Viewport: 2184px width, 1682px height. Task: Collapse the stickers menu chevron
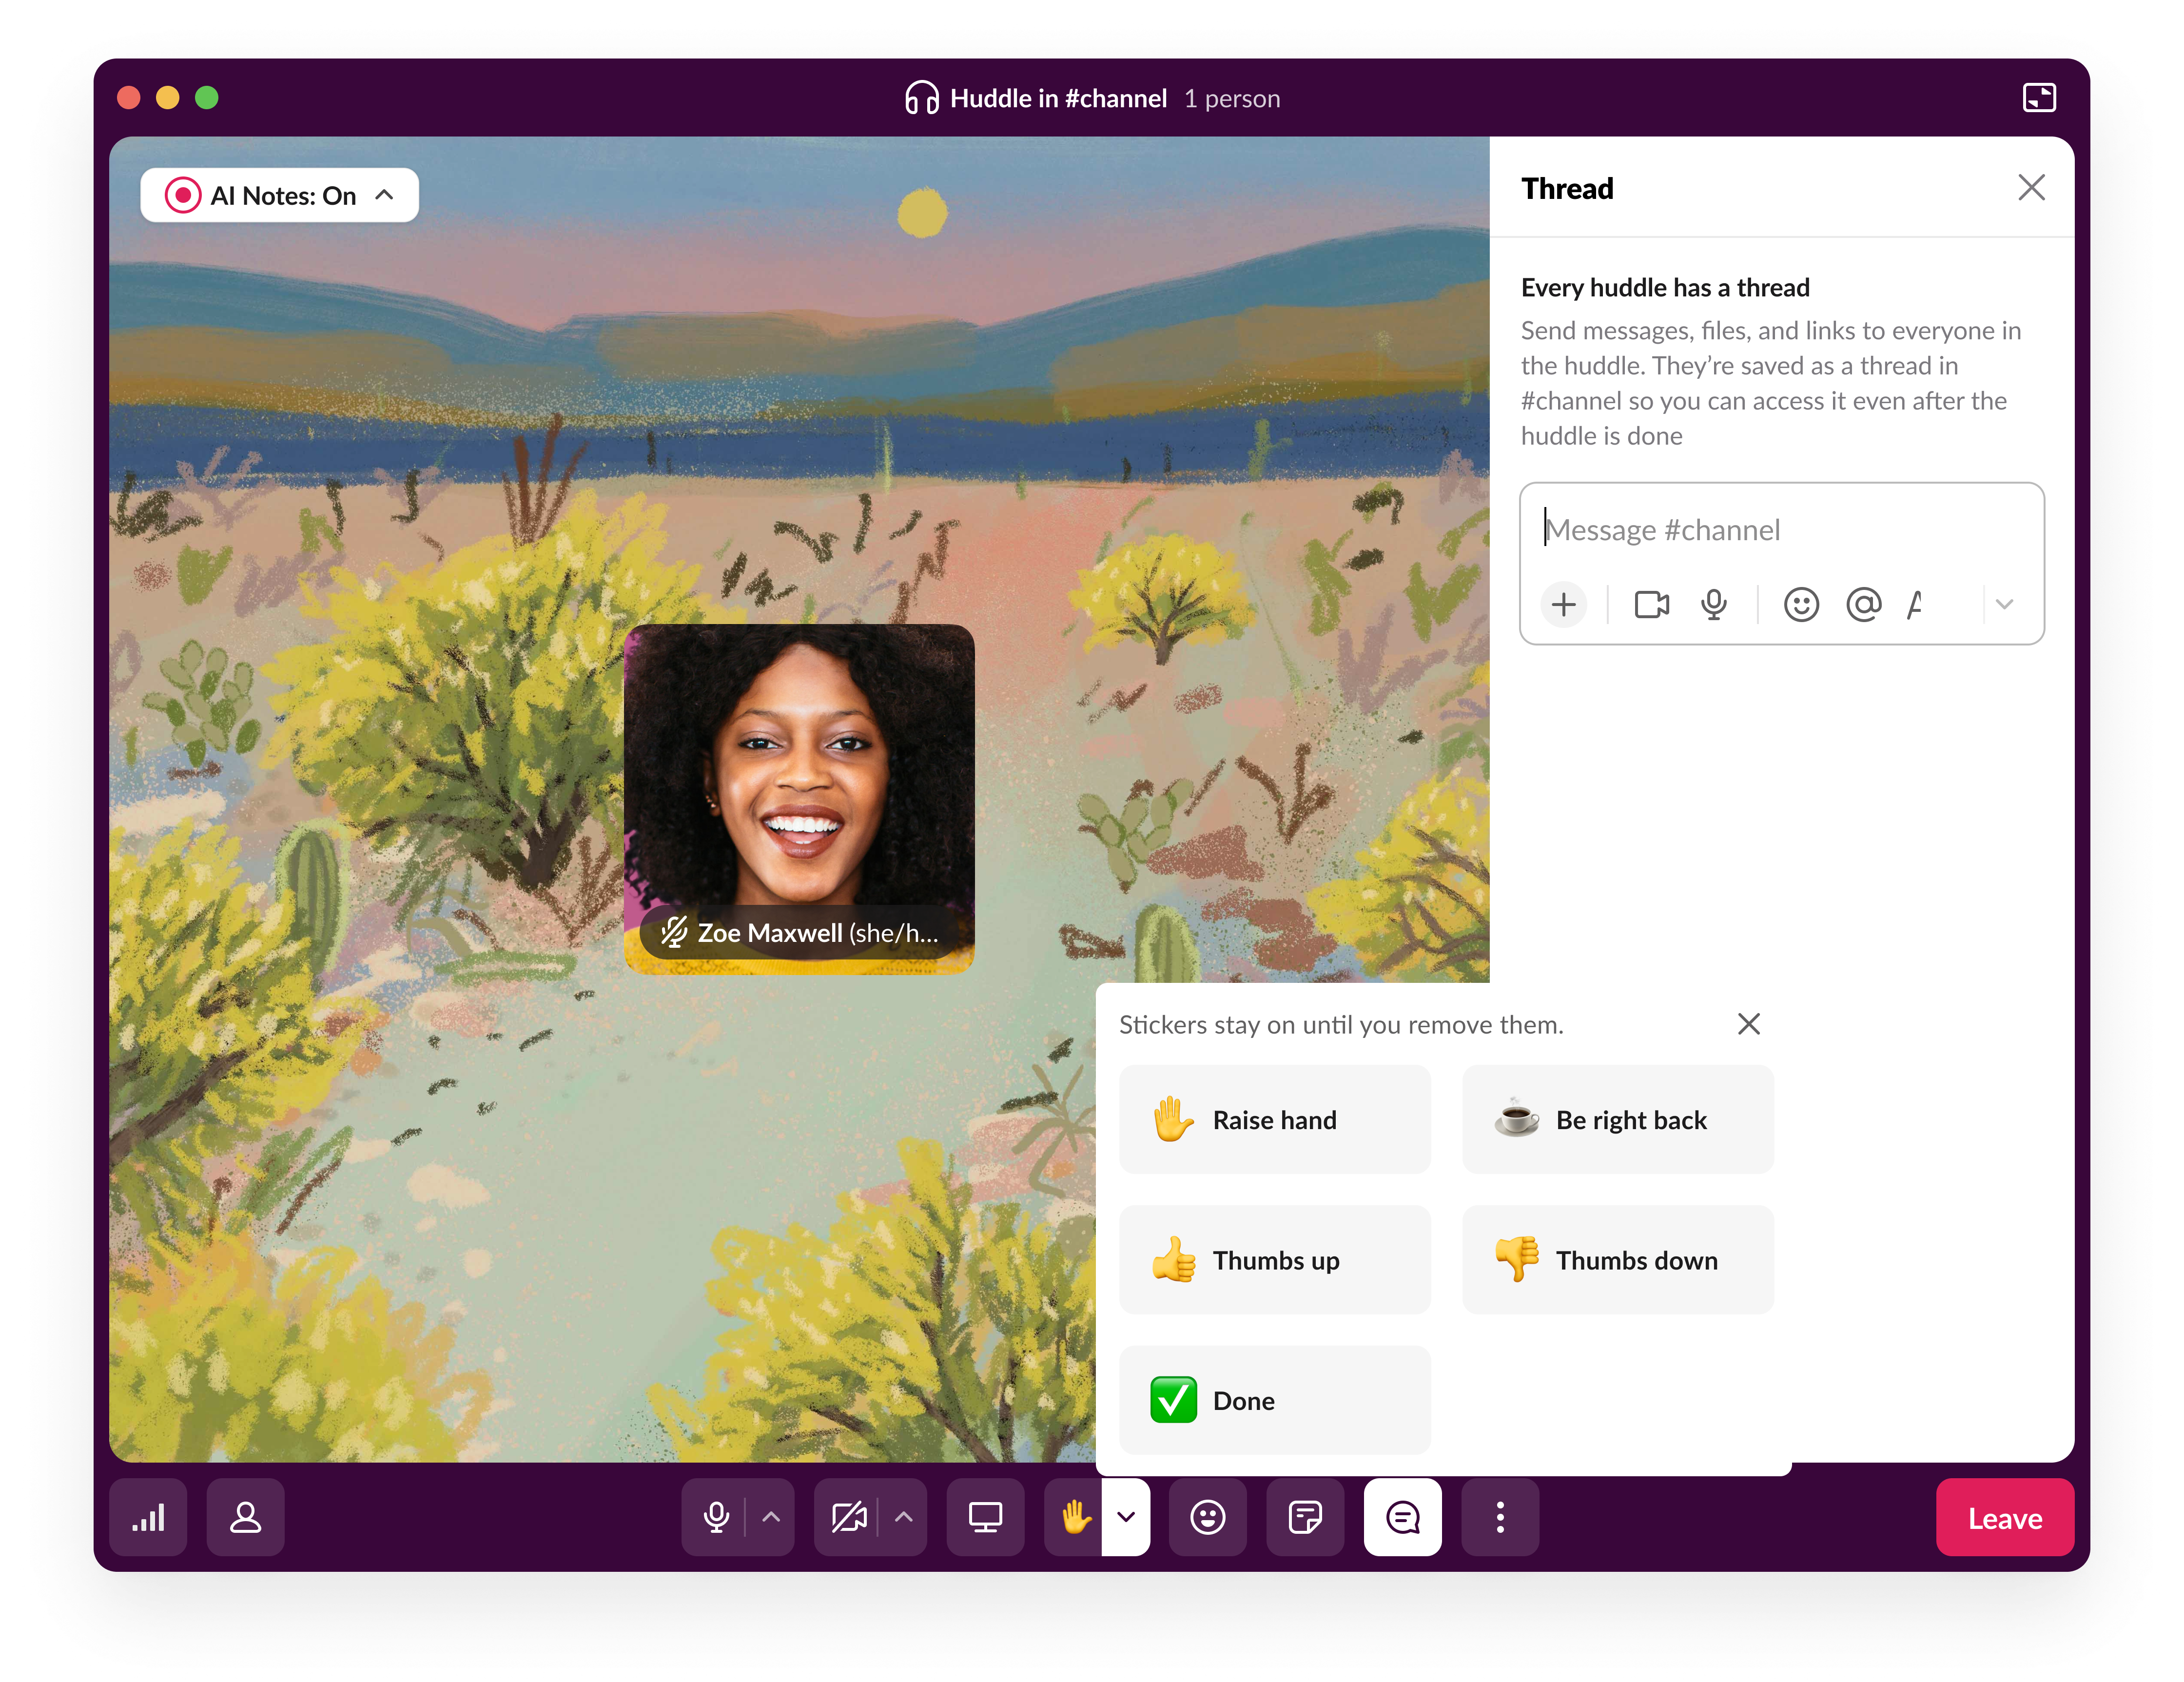click(x=1126, y=1517)
